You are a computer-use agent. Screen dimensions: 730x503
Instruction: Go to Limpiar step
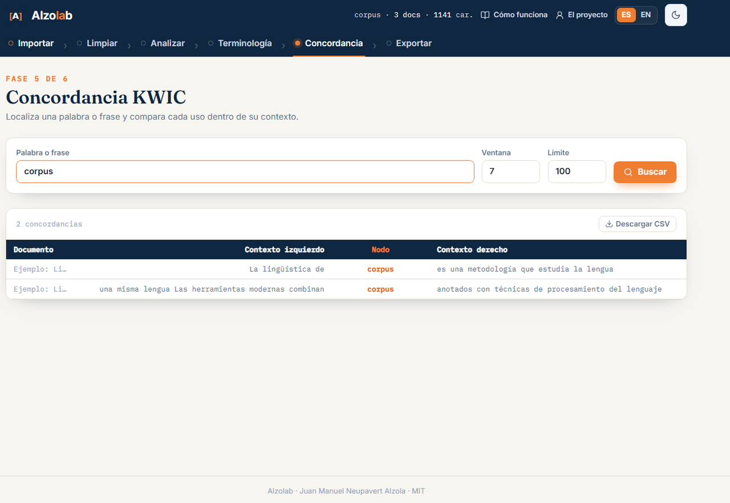97,43
